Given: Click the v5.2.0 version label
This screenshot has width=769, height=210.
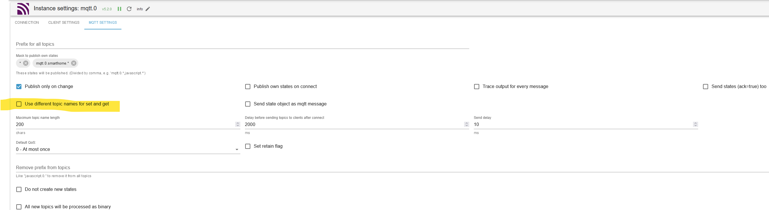Looking at the screenshot, I should (107, 9).
